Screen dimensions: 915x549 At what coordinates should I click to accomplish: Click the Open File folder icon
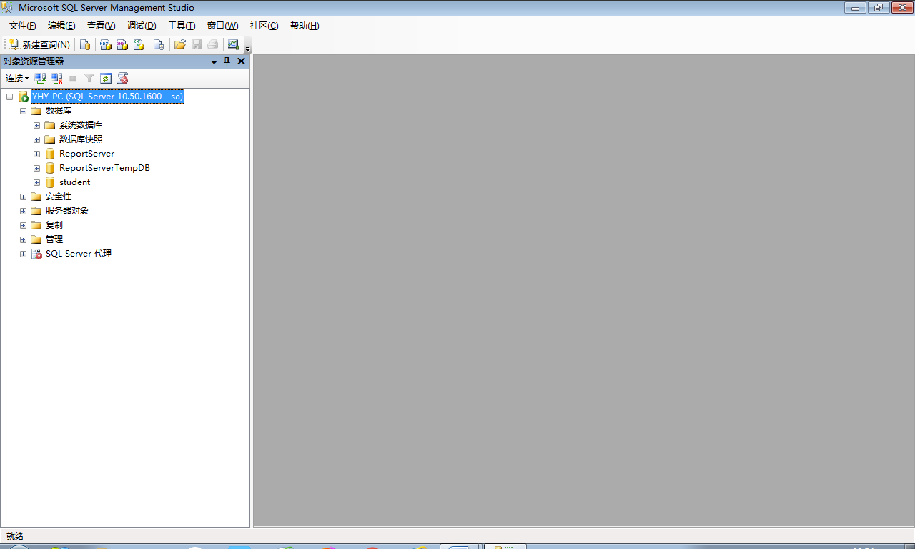pyautogui.click(x=180, y=44)
